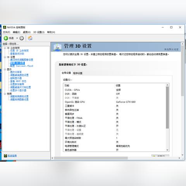Click the 管理 3D 设置 header icon
This screenshot has height=186, width=186.
[58, 47]
